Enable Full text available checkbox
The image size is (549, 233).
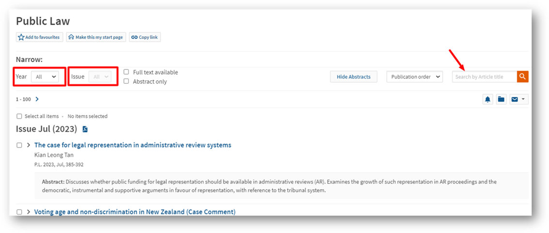point(126,72)
